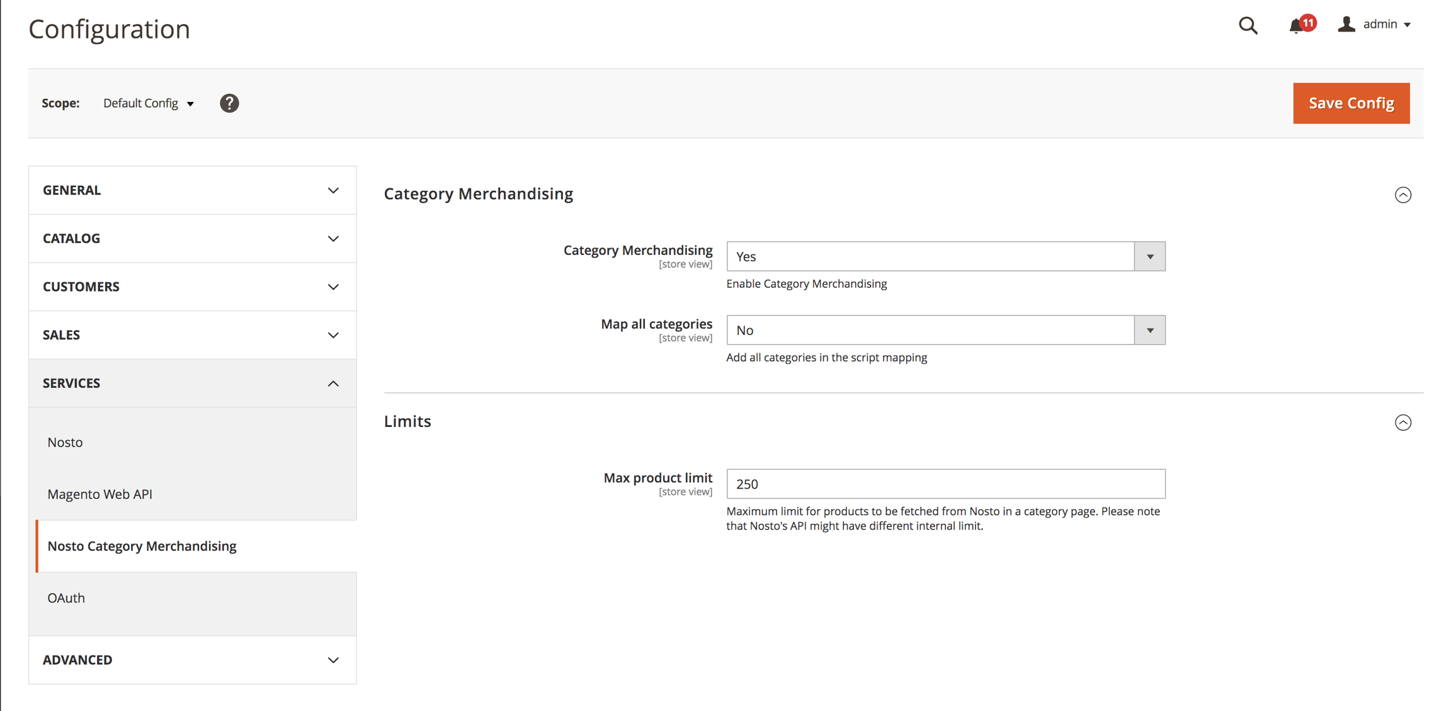Open the admin search magnifier icon
1451x711 pixels.
point(1248,25)
